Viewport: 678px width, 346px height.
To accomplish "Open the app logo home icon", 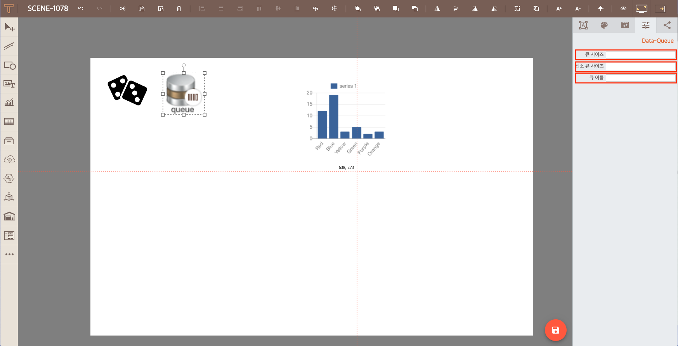I will click(x=9, y=9).
